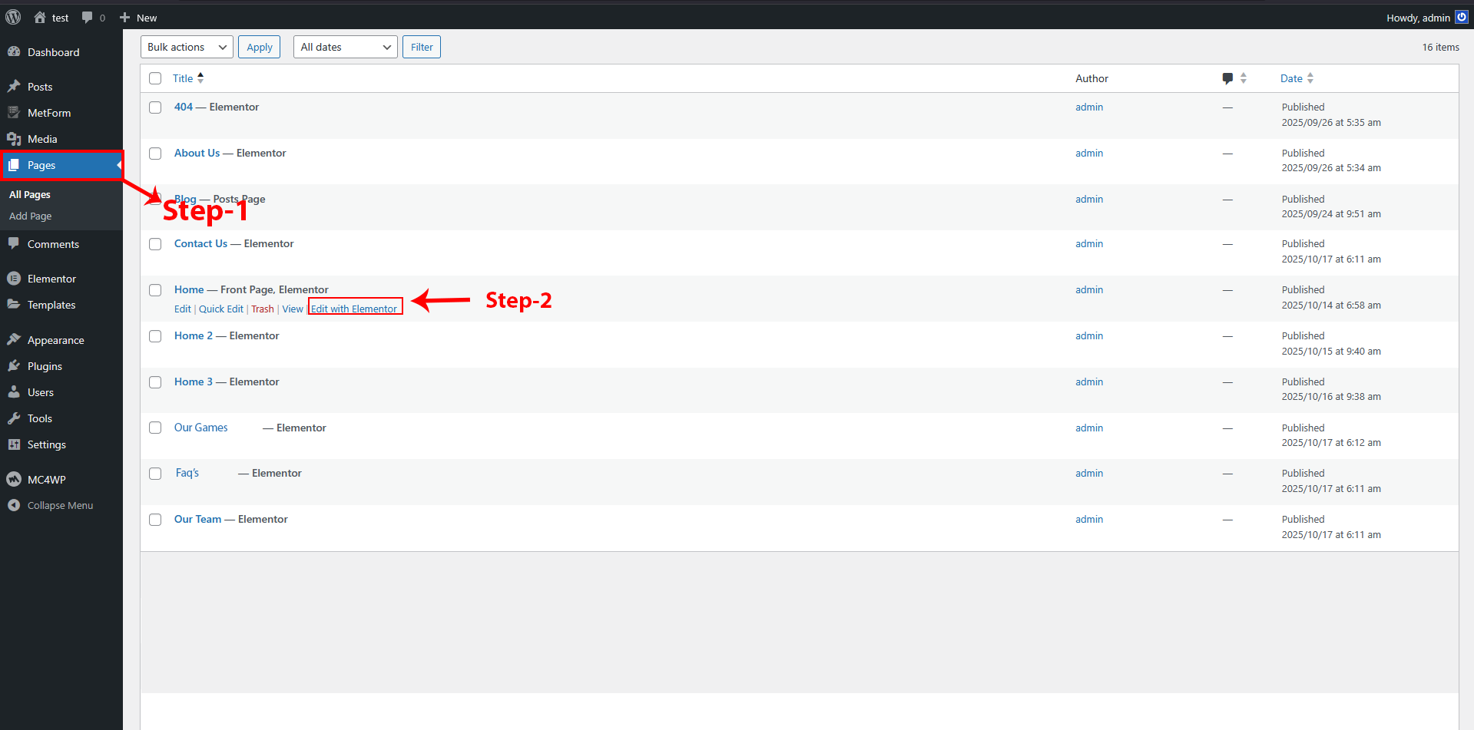Check the box for the 404 page
This screenshot has height=730, width=1474.
[155, 107]
